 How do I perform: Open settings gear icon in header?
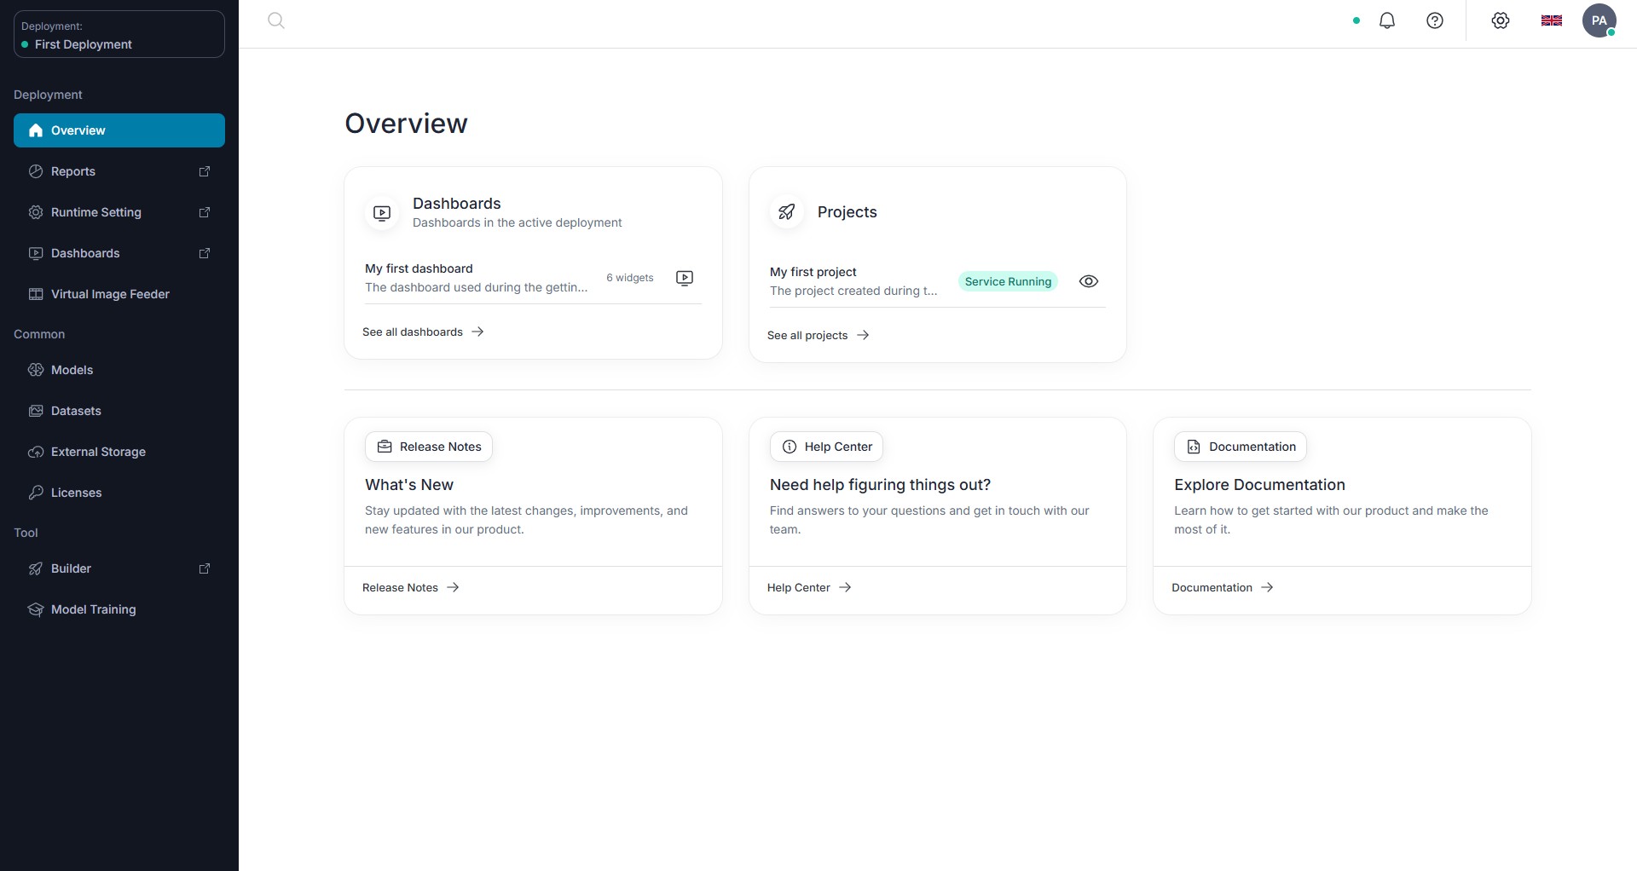point(1501,20)
